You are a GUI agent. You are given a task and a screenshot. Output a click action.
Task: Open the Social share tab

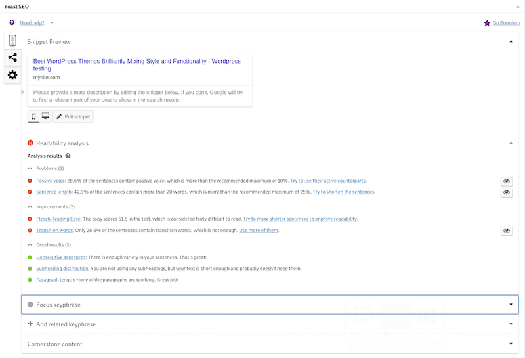(12, 58)
